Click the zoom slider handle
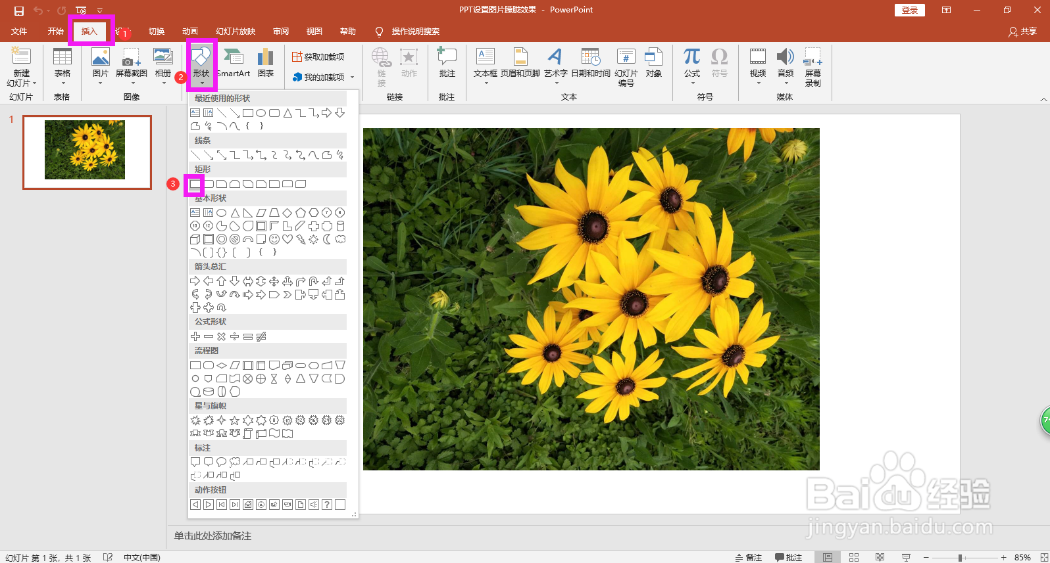This screenshot has width=1050, height=563. [x=960, y=557]
